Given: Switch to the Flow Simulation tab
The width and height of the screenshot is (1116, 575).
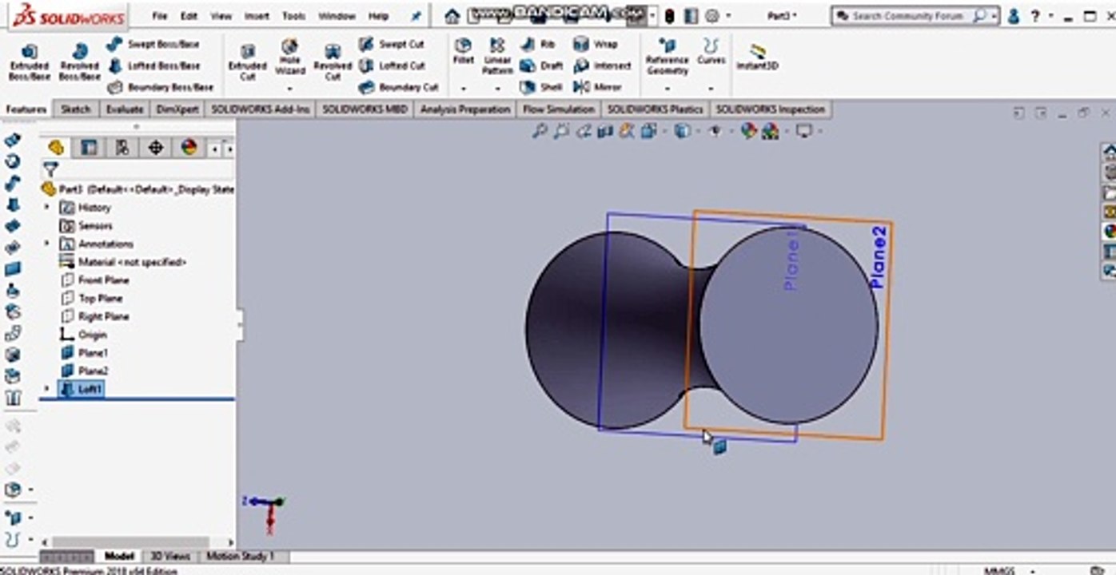Looking at the screenshot, I should (559, 109).
